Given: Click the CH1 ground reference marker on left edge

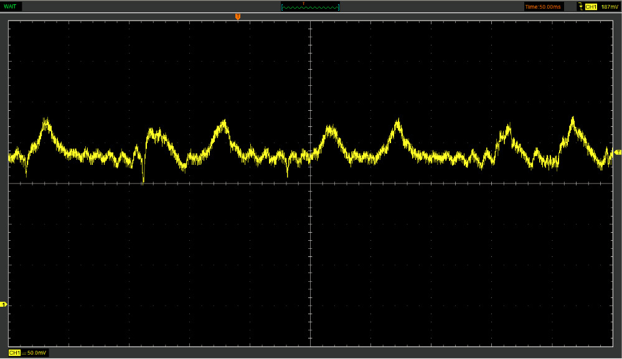Looking at the screenshot, I should pos(3,304).
